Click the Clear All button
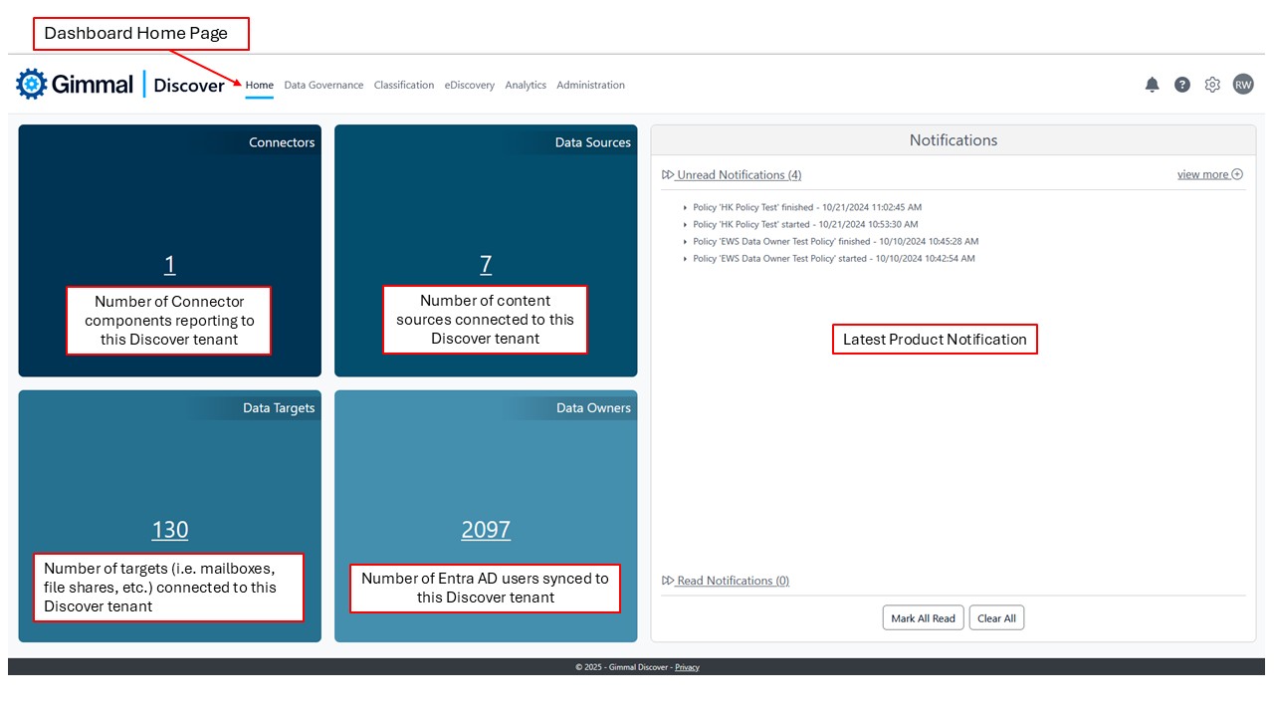 tap(996, 617)
